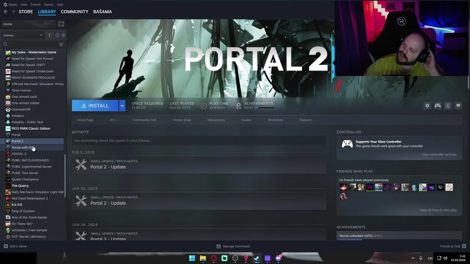Screen dimensions: 470x264
Task: Click View controller settings
Action: [439, 154]
